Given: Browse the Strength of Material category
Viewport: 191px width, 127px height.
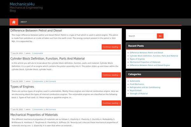Looking at the screenshot, I should point(138,94).
